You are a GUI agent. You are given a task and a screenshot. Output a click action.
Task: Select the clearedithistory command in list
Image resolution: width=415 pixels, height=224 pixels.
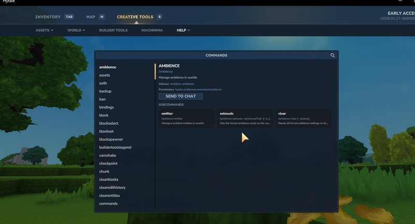[112, 187]
